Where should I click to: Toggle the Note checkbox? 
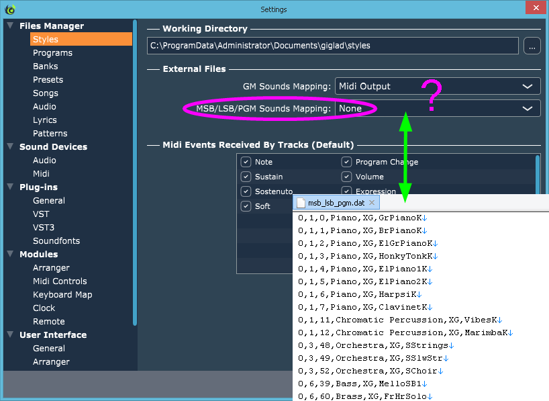(246, 162)
